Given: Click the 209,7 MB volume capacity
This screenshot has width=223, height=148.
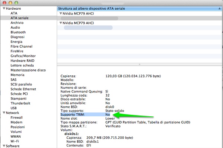Looking at the screenshot, I should click(x=110, y=138).
